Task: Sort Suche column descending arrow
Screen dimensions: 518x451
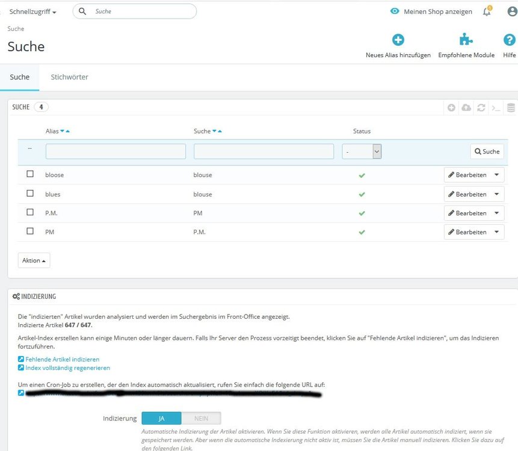Action: (x=214, y=131)
